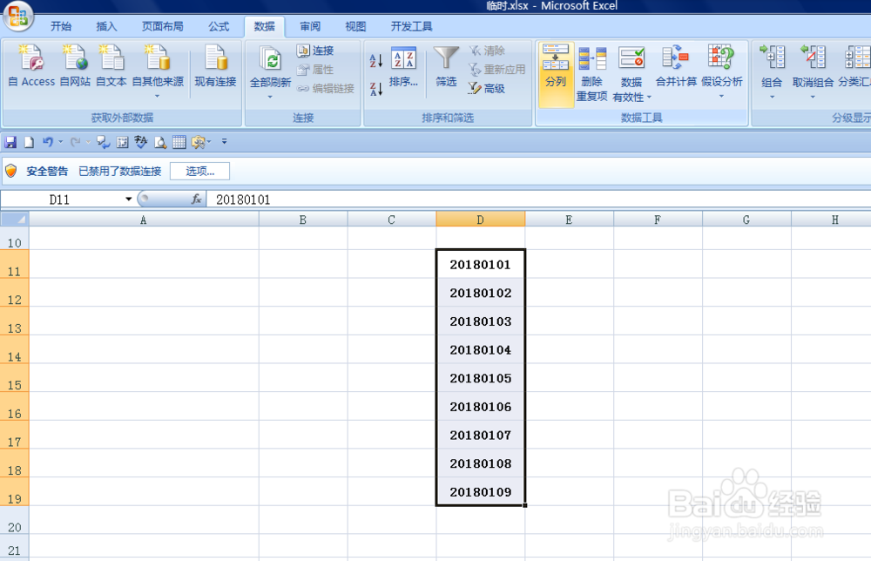Select column G header
Viewport: 871px width, 561px height.
click(x=746, y=220)
